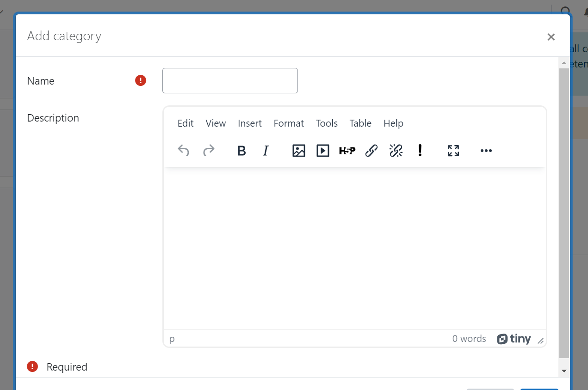Click inside the Description text area
588x390 pixels.
[x=355, y=248]
